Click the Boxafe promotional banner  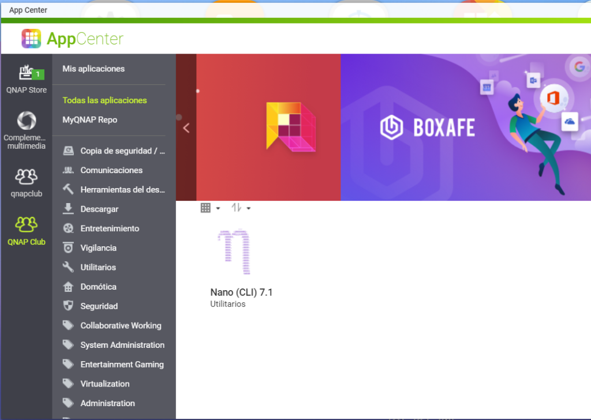pyautogui.click(x=465, y=127)
